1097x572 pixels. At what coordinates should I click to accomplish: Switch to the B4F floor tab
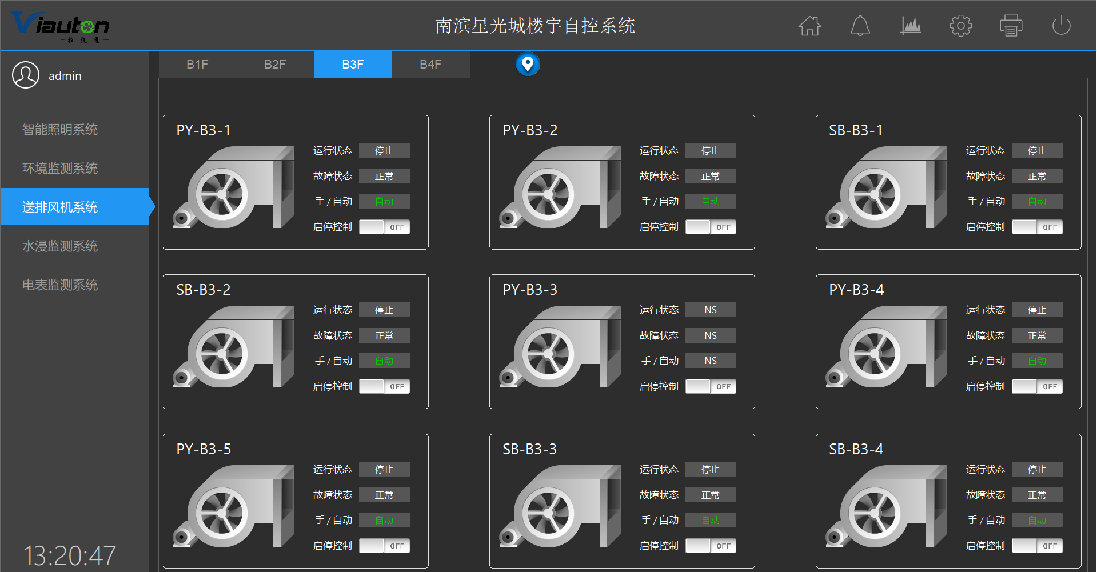point(430,65)
